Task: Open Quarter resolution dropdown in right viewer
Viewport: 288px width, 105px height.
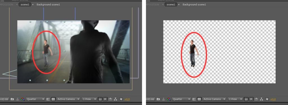Action: click(x=181, y=99)
